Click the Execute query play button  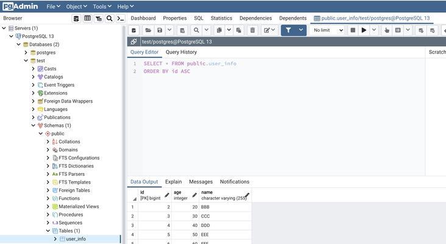coord(364,30)
